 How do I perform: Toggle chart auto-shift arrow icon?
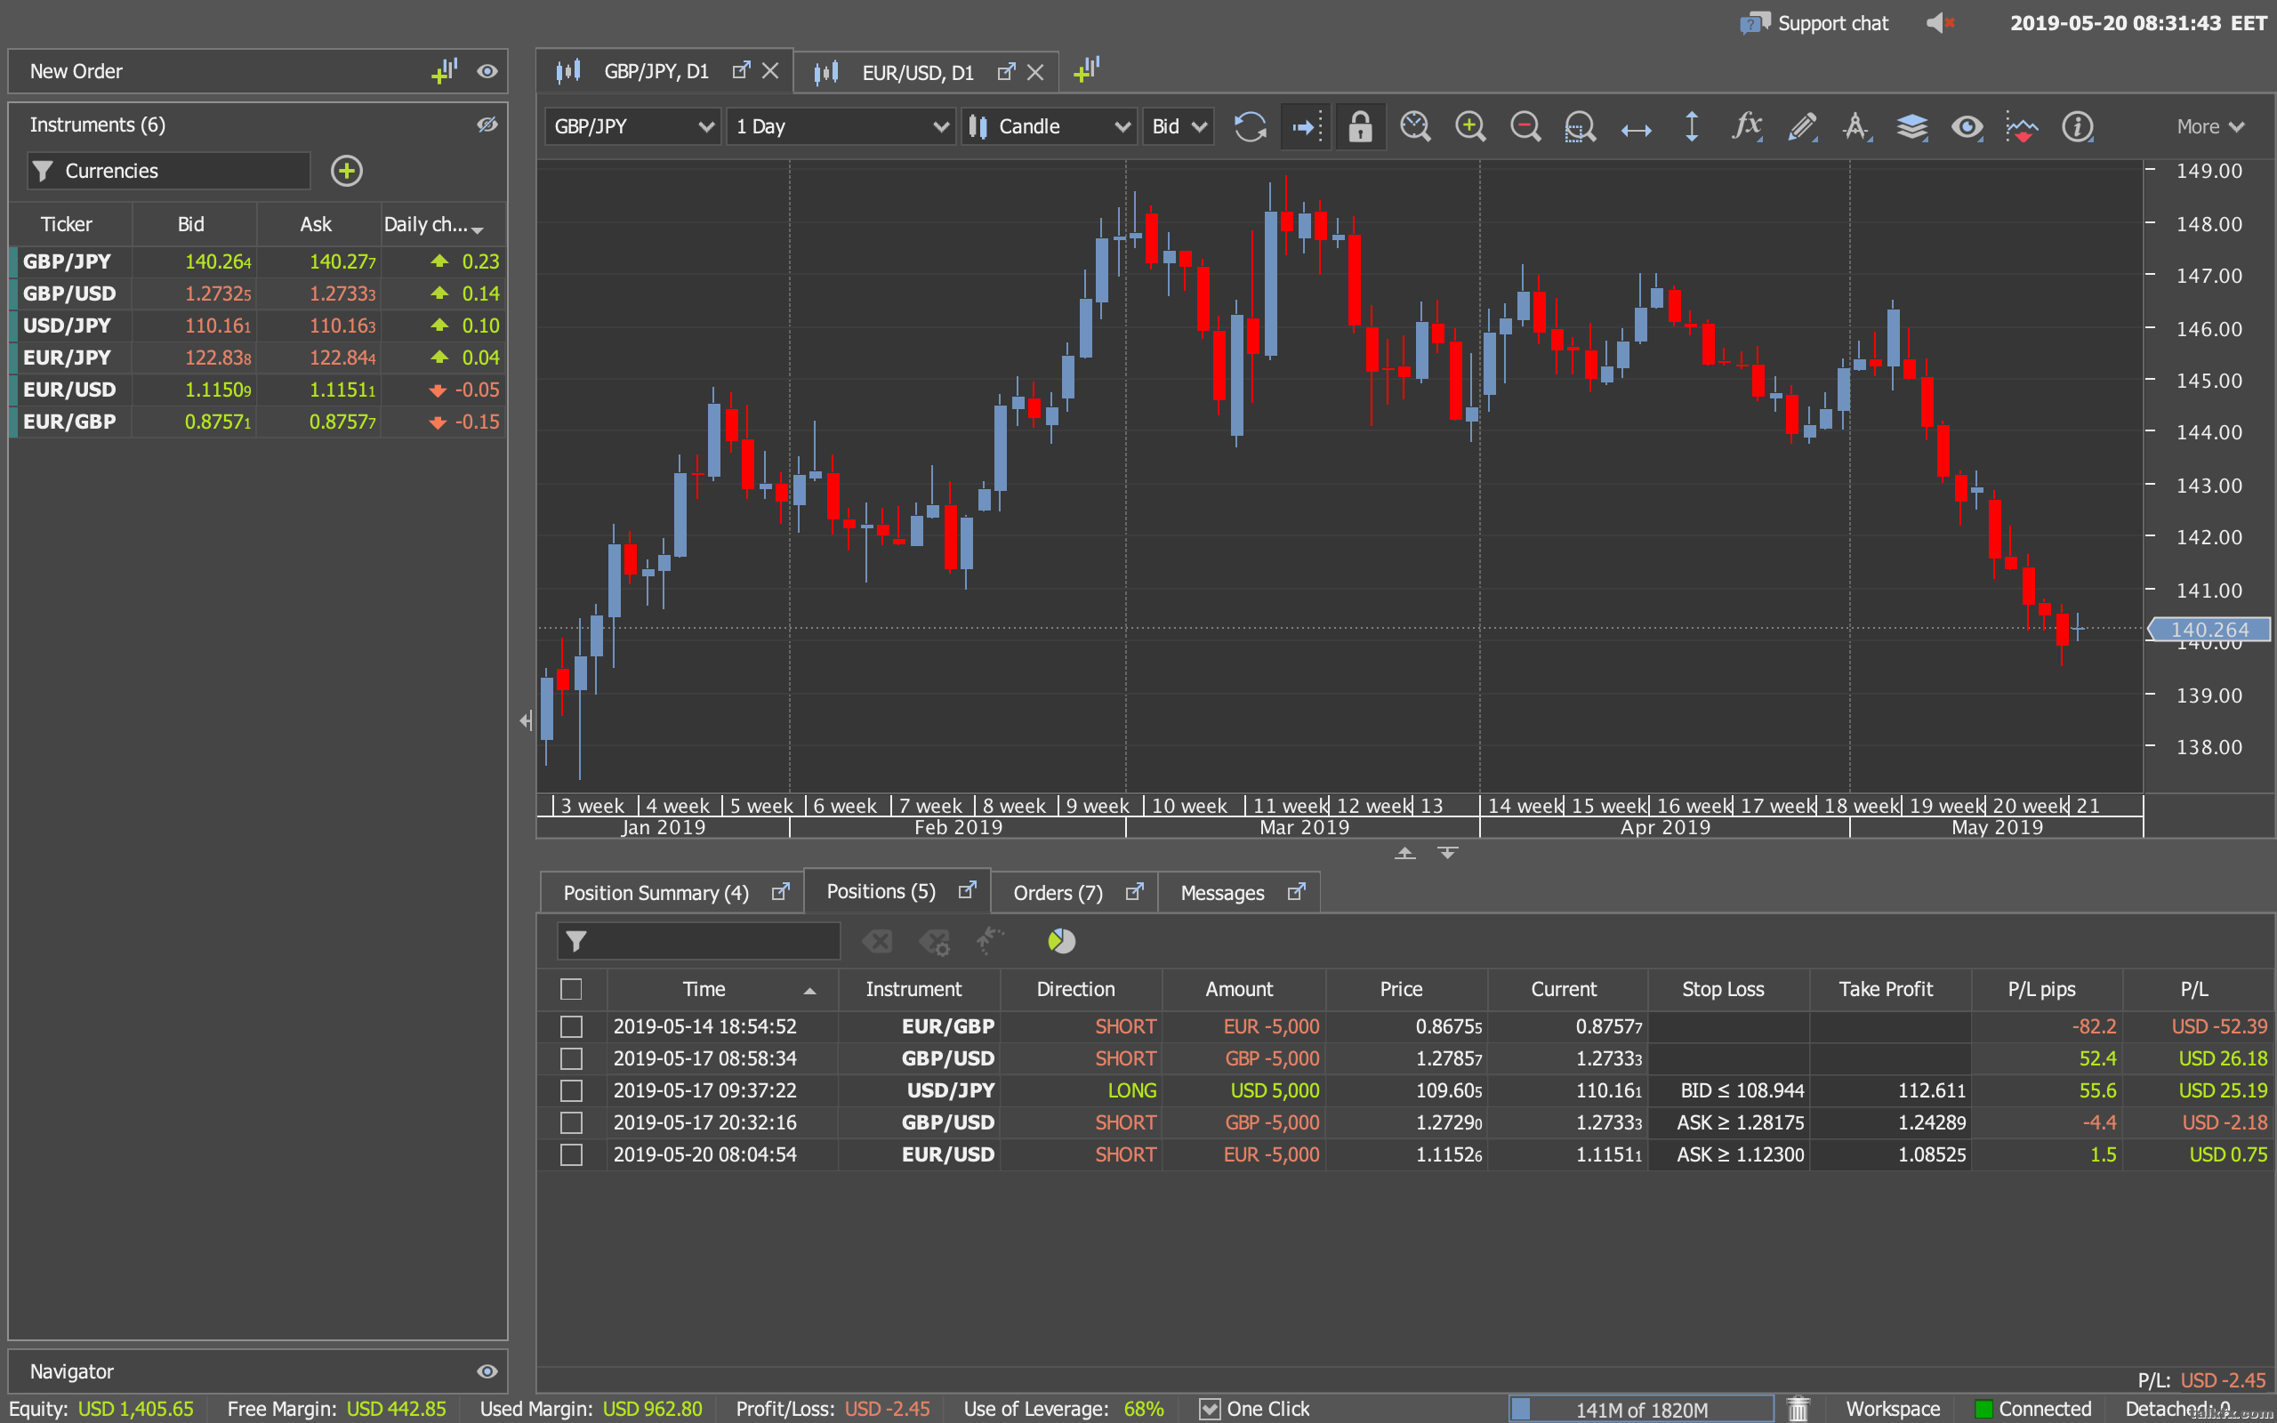tap(1306, 126)
